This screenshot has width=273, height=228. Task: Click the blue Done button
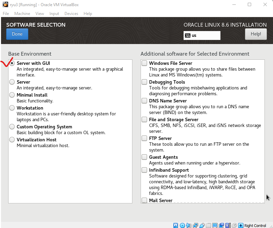17,34
